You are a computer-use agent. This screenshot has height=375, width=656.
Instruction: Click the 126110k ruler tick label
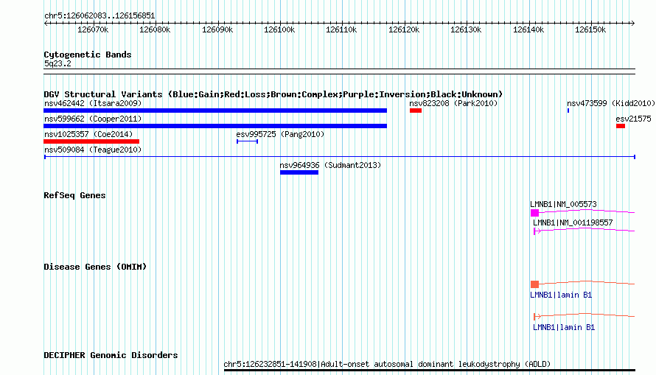(341, 29)
